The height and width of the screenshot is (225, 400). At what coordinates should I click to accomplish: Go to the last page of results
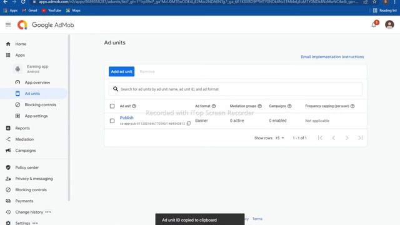pos(360,138)
